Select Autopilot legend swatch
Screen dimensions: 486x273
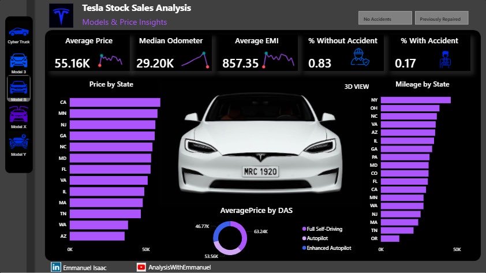pos(304,238)
